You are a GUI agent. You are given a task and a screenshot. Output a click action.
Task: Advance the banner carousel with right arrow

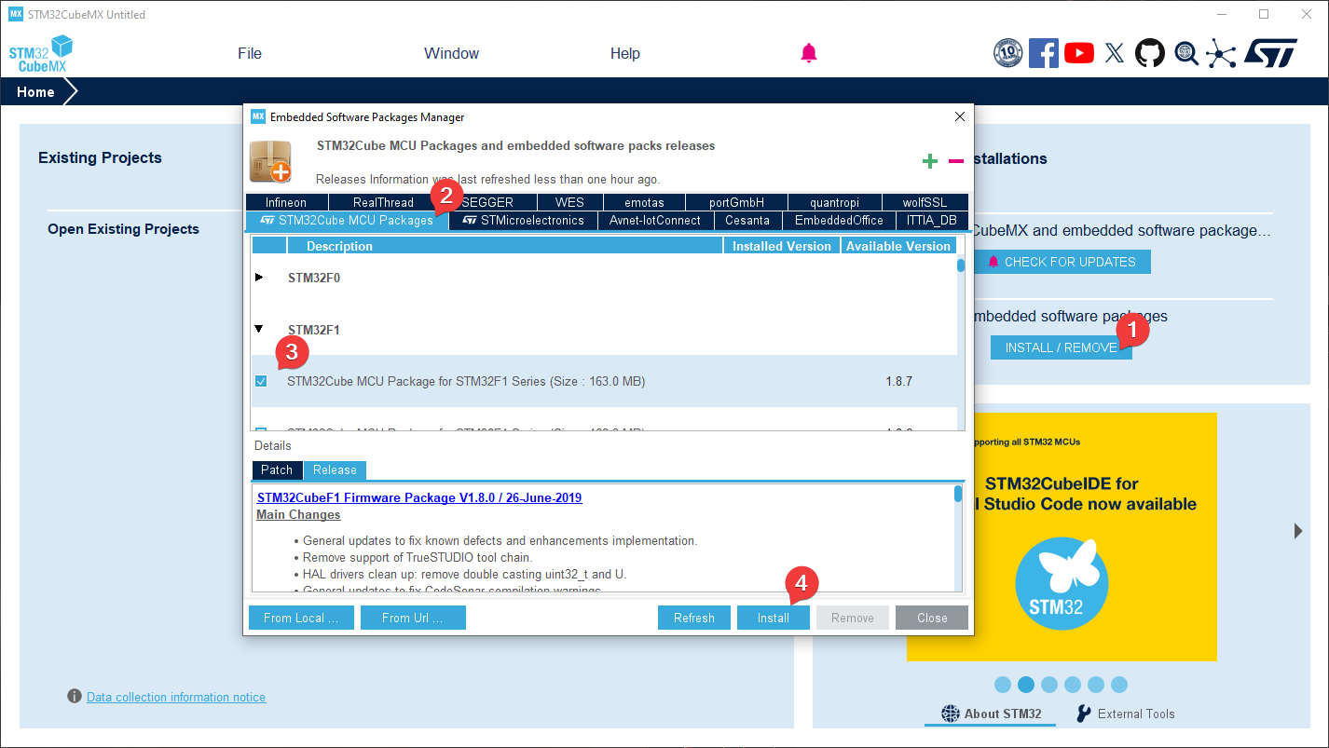coord(1298,531)
